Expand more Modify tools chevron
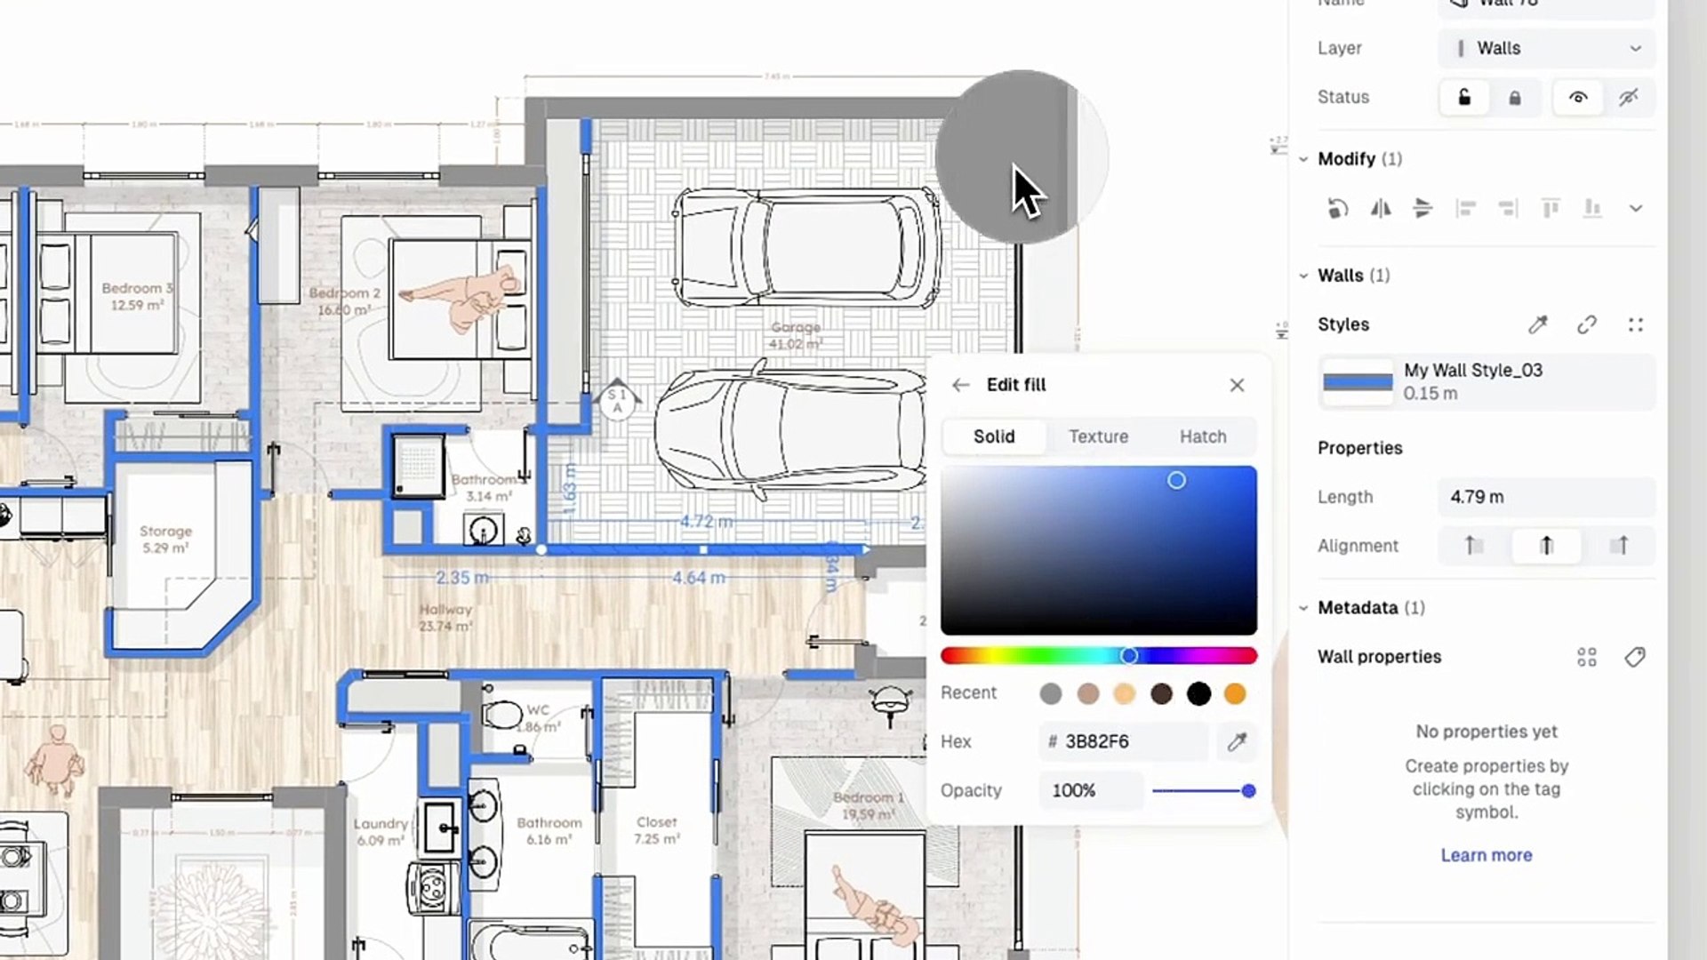 tap(1636, 209)
